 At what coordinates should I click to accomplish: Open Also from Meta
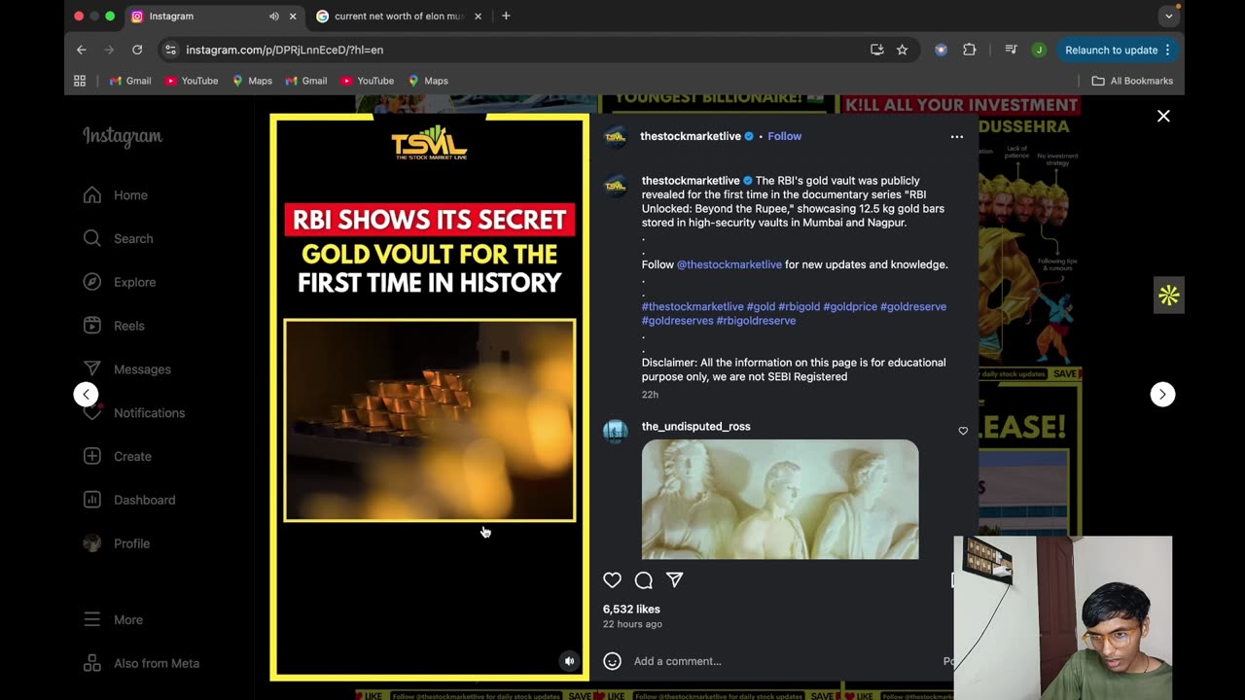[141, 663]
